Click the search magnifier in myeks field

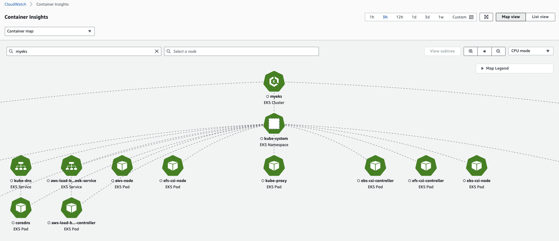coord(11,51)
